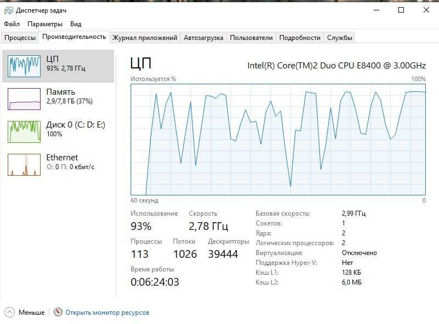Minimize the Task Manager window

[x=376, y=10]
